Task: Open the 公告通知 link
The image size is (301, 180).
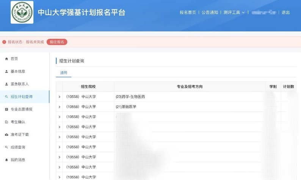Action: coord(210,12)
